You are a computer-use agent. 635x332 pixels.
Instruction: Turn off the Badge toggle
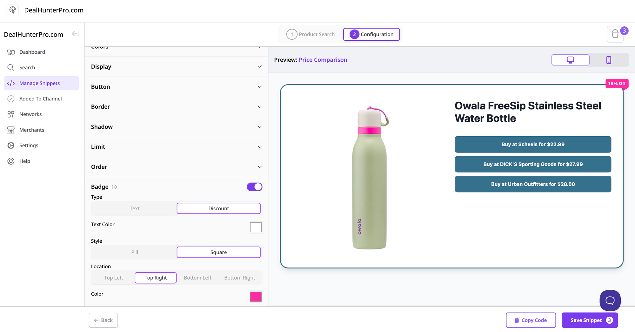point(254,187)
